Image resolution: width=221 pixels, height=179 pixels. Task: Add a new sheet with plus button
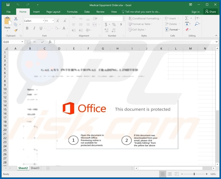pos(48,168)
